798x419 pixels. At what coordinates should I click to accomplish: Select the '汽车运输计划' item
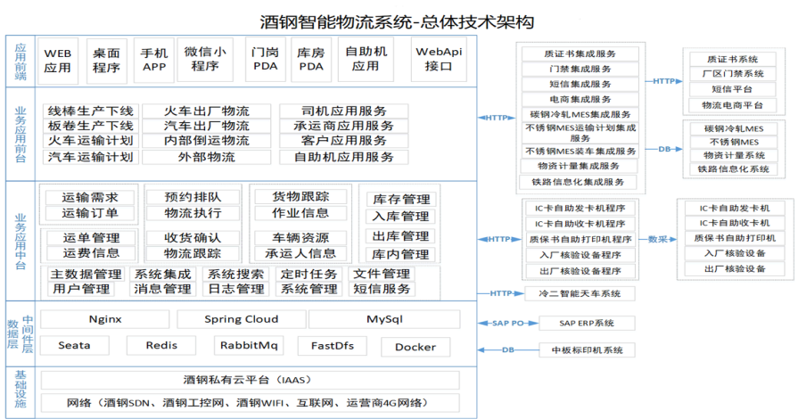91,157
